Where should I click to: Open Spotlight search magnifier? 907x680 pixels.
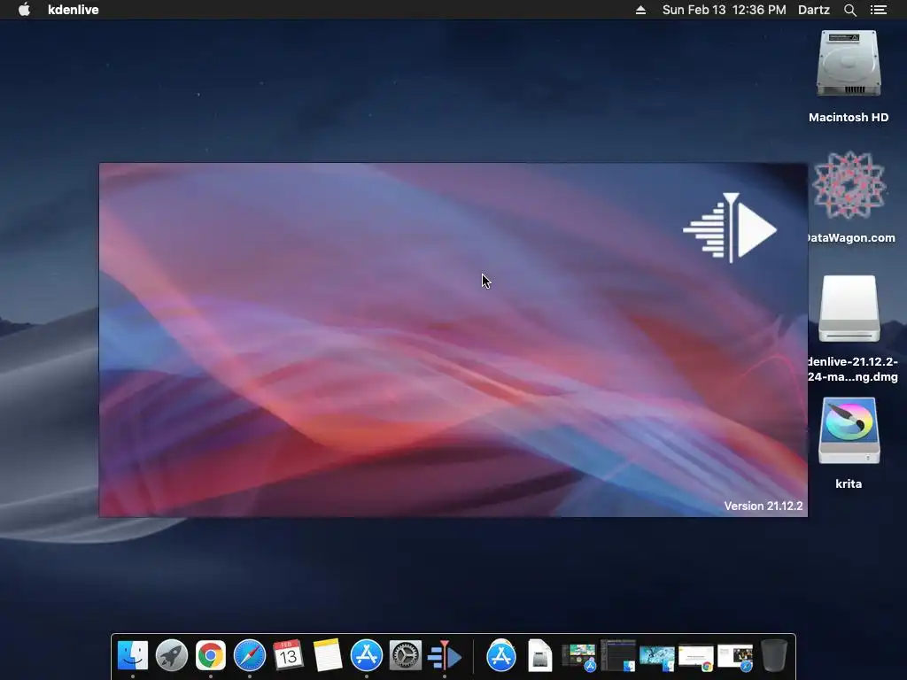point(849,10)
